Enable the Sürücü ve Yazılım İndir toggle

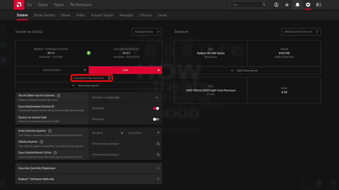point(156,119)
